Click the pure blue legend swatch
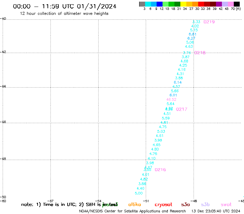Screen dimensions: 244x214 (160, 4)
